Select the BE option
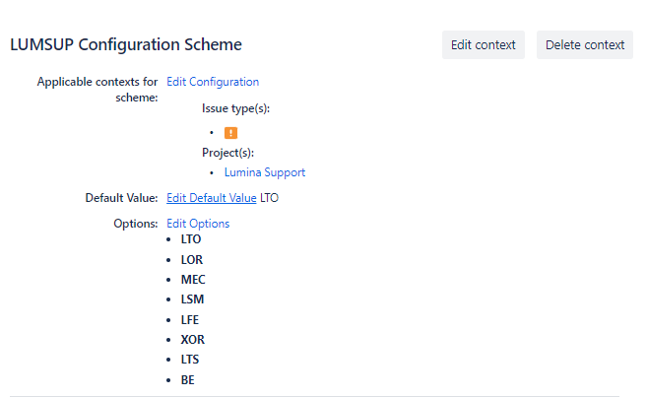 (187, 380)
